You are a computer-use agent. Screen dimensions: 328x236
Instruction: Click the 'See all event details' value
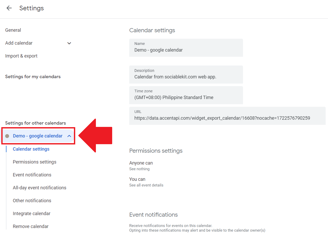click(x=146, y=185)
